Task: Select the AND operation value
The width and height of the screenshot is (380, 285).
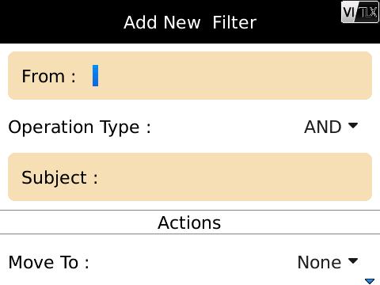Action: click(323, 127)
